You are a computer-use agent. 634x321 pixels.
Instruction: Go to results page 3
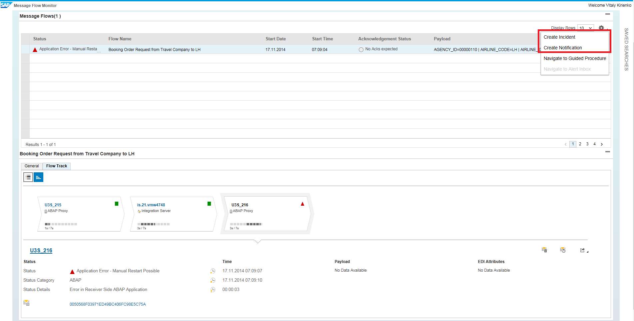pos(587,144)
